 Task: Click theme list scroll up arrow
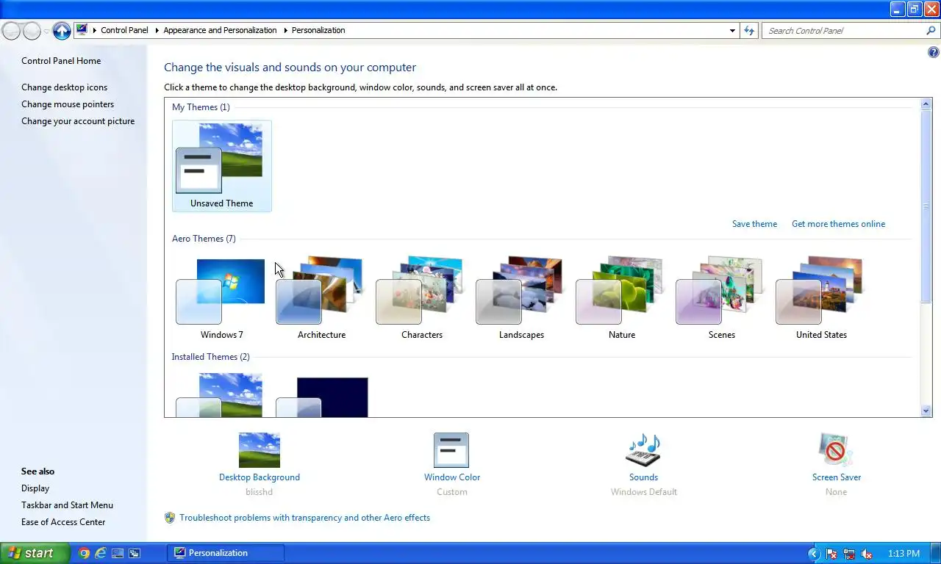926,104
